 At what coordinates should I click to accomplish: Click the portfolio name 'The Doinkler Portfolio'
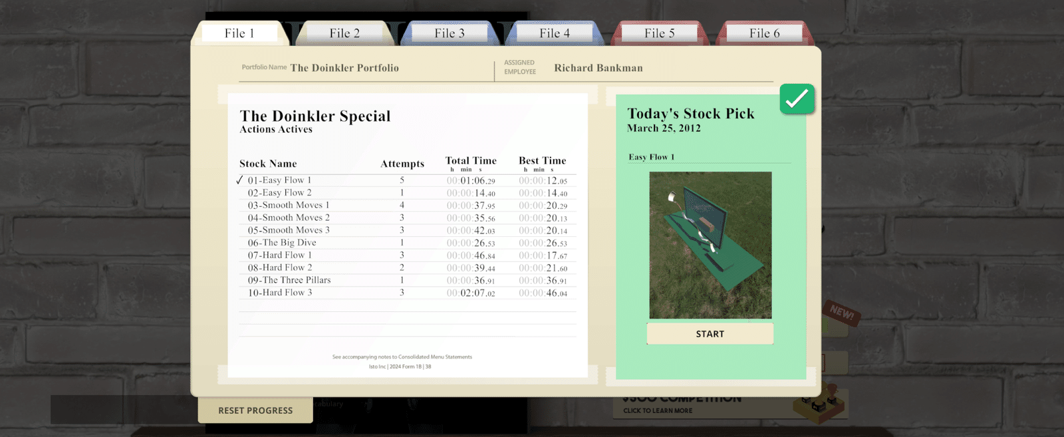coord(344,68)
